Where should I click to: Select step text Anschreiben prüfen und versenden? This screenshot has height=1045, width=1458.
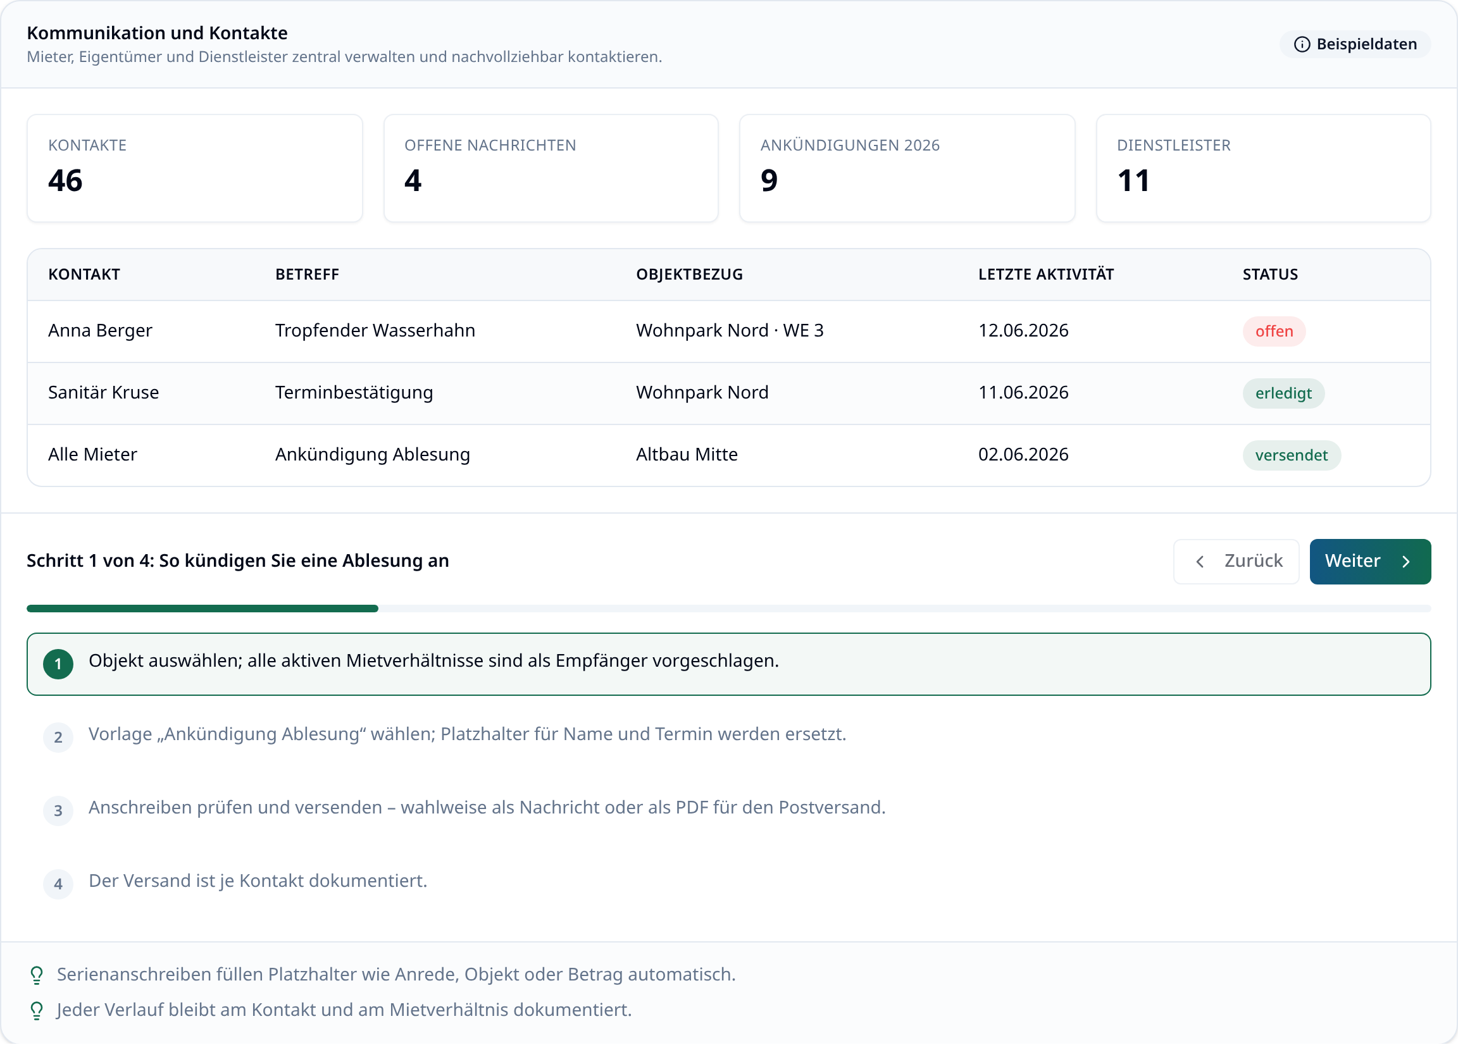(487, 808)
